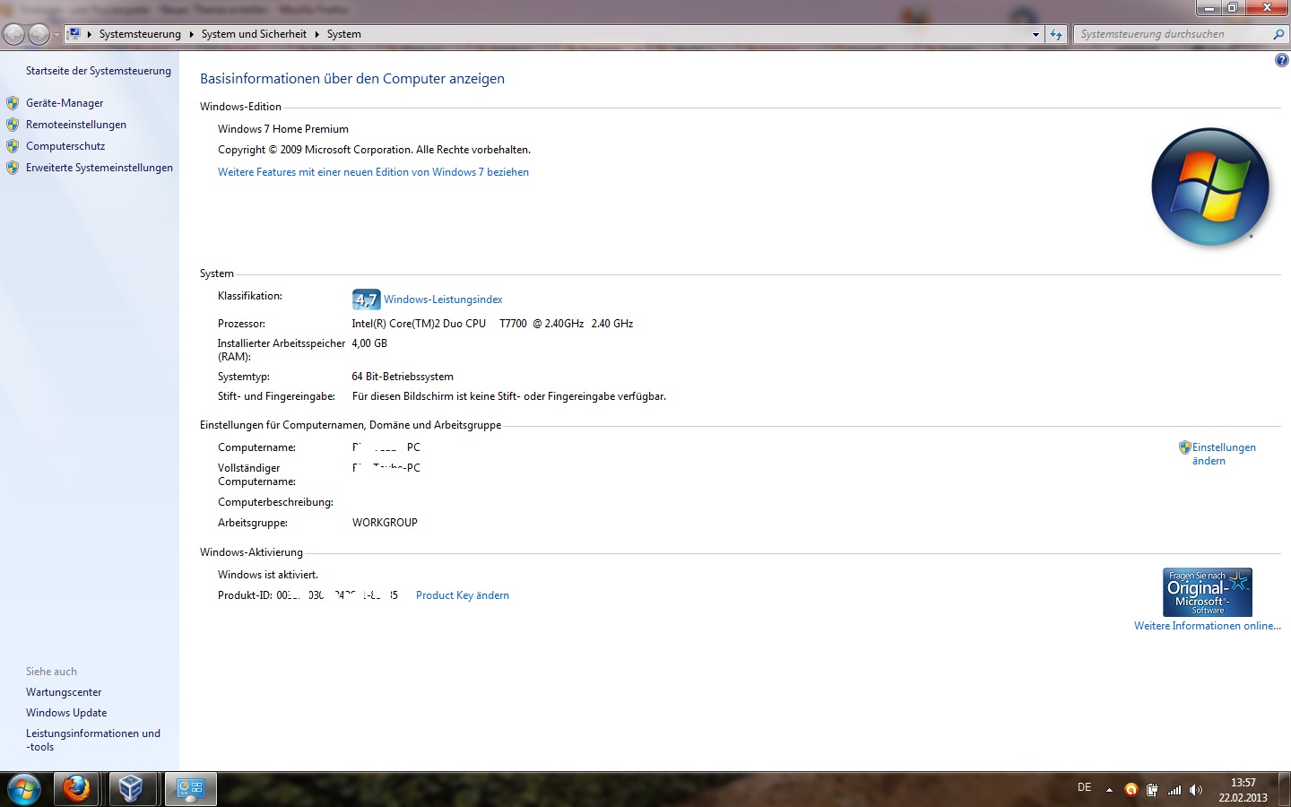Click the power battery tray icon
This screenshot has height=807, width=1291.
coord(1152,790)
